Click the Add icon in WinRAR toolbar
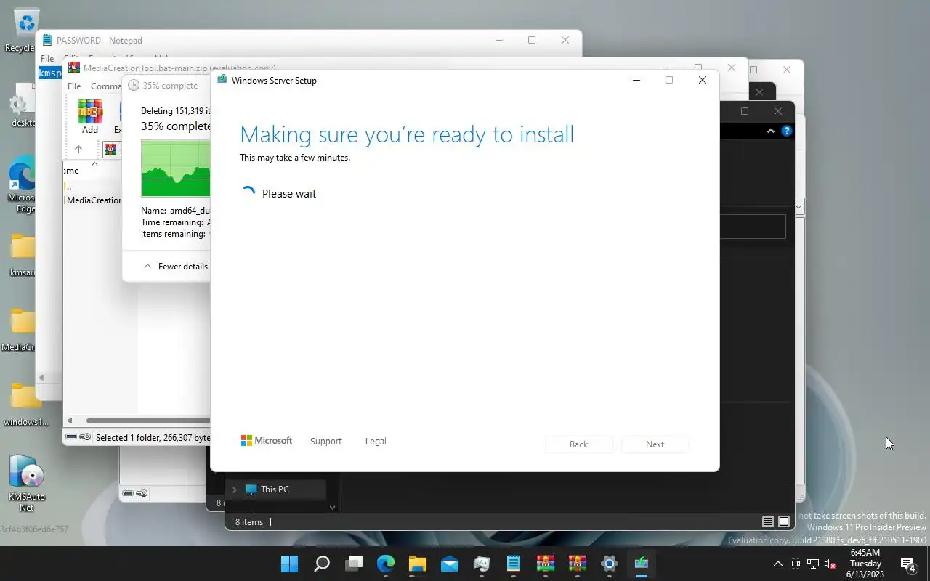Image resolution: width=930 pixels, height=581 pixels. click(90, 117)
